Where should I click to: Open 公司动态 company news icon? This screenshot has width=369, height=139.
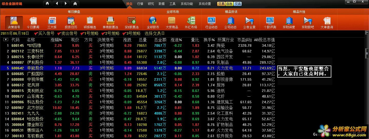tap(230, 23)
